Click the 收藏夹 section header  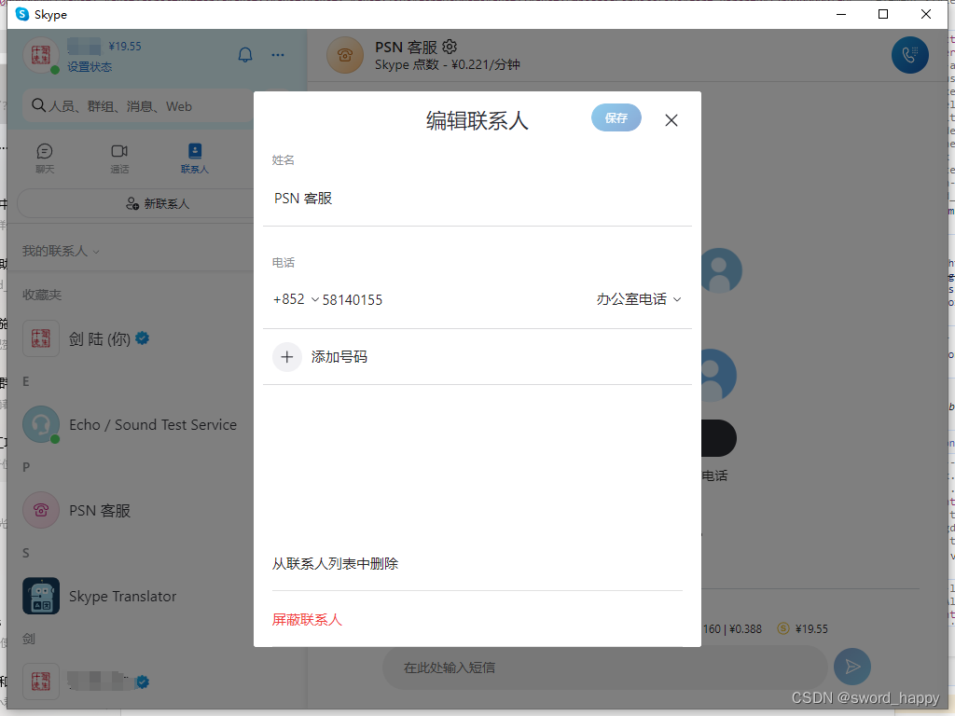point(42,295)
